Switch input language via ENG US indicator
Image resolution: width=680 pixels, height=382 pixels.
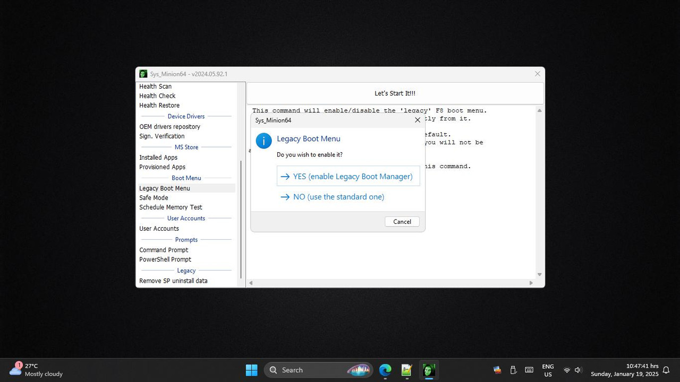coord(548,370)
